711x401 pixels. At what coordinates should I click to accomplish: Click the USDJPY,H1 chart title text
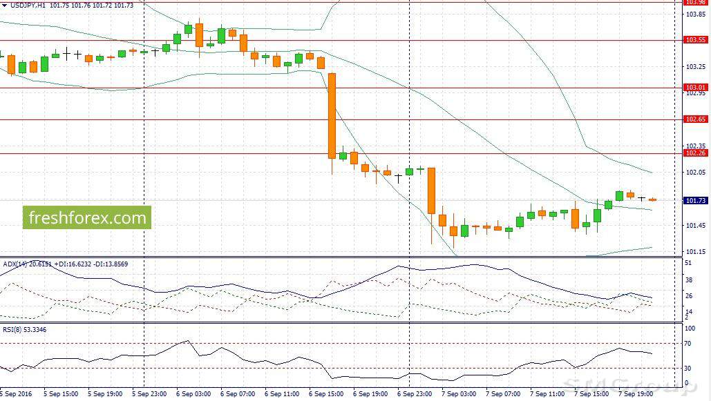[28, 5]
